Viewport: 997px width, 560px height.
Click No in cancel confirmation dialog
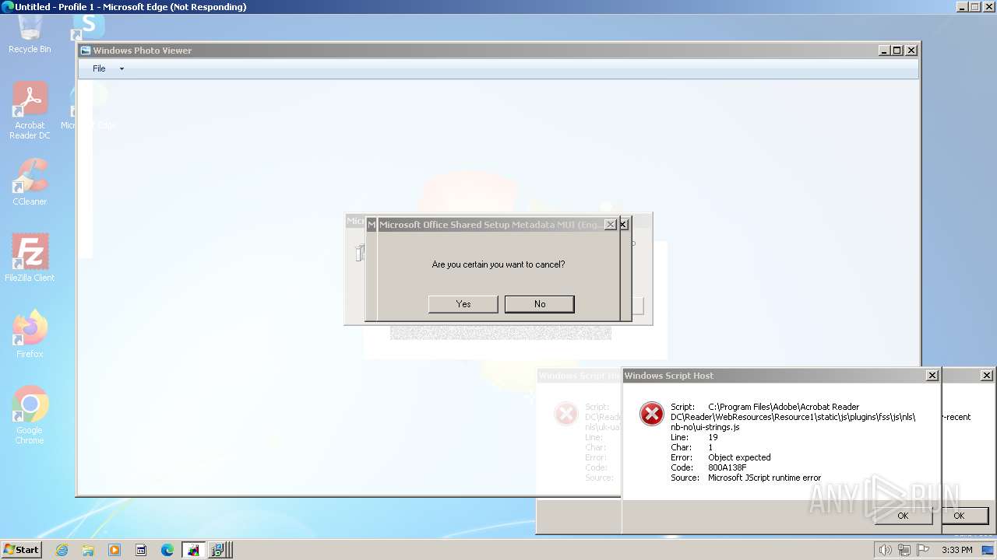pyautogui.click(x=540, y=304)
